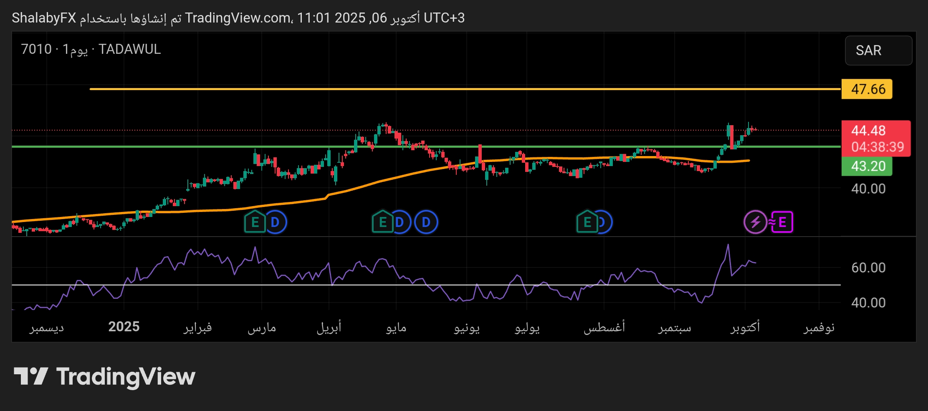
Task: Click the مايو label on the time axis
Action: coord(396,328)
